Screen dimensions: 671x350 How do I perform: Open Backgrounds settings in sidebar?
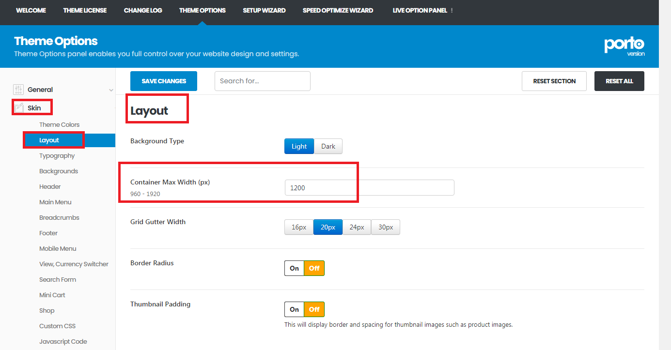click(59, 171)
